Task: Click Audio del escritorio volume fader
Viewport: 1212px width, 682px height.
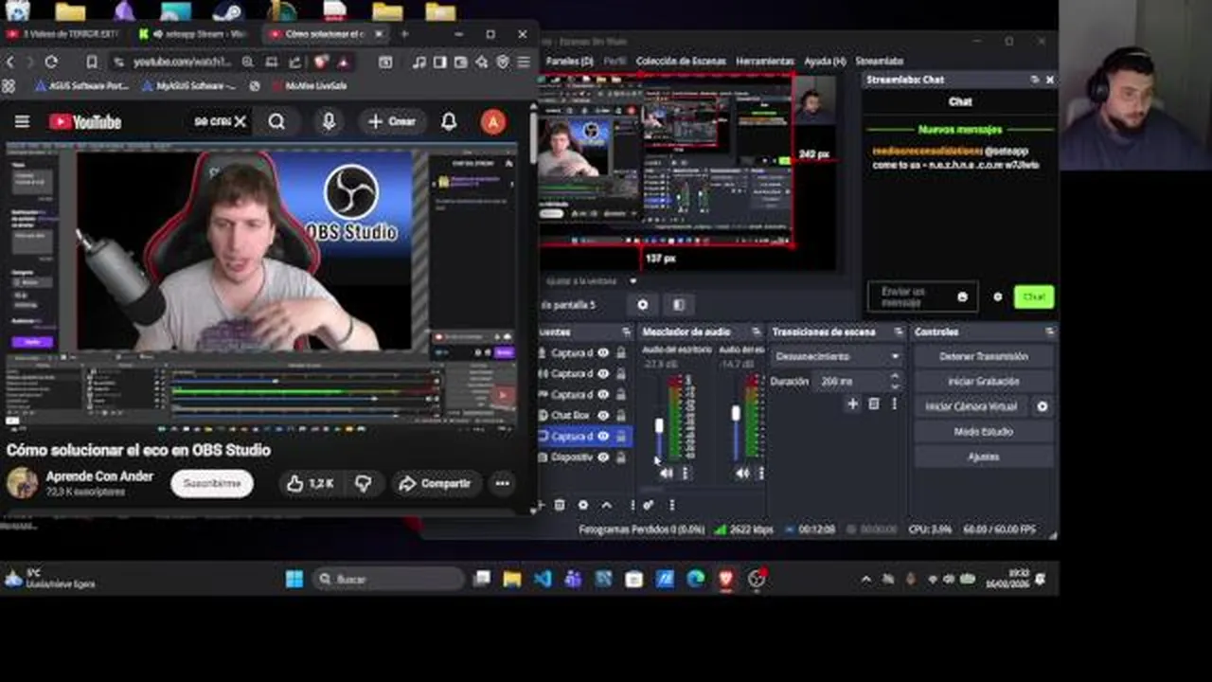Action: 659,426
